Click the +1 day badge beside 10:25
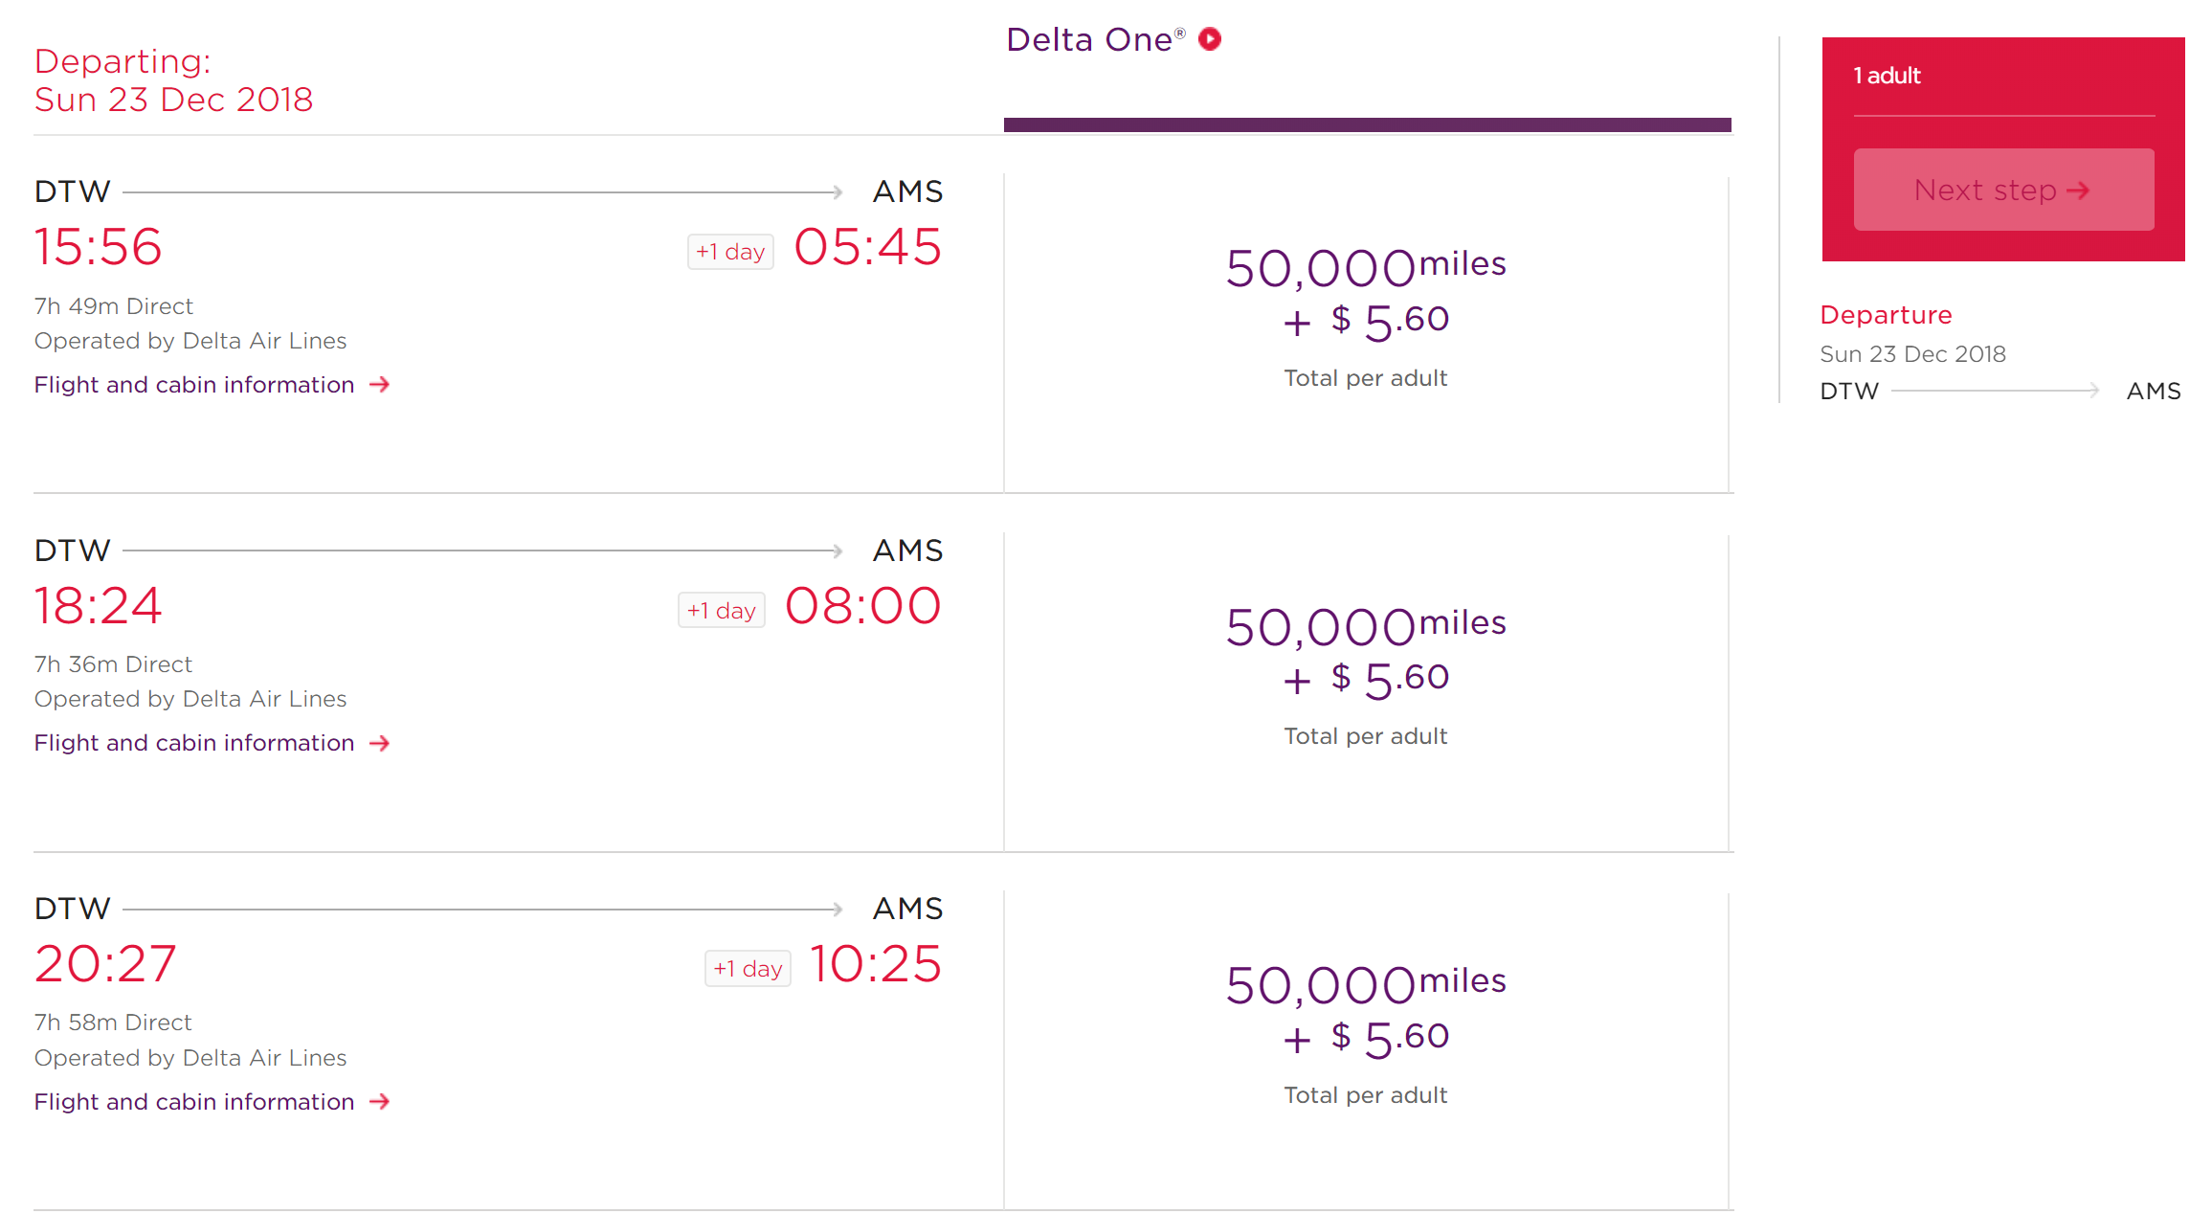 click(748, 969)
